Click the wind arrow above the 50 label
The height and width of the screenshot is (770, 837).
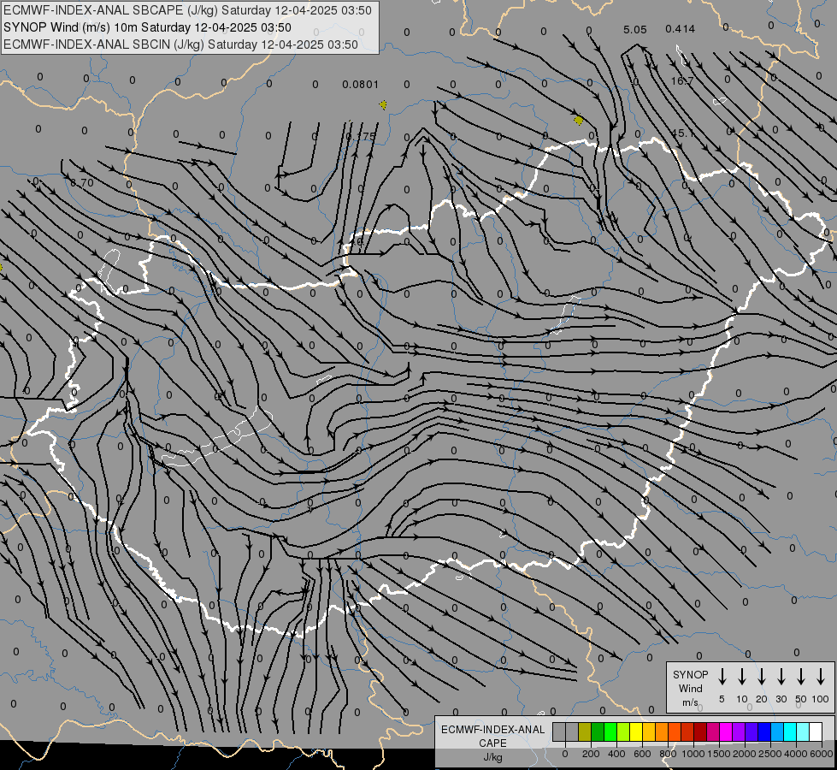[801, 677]
